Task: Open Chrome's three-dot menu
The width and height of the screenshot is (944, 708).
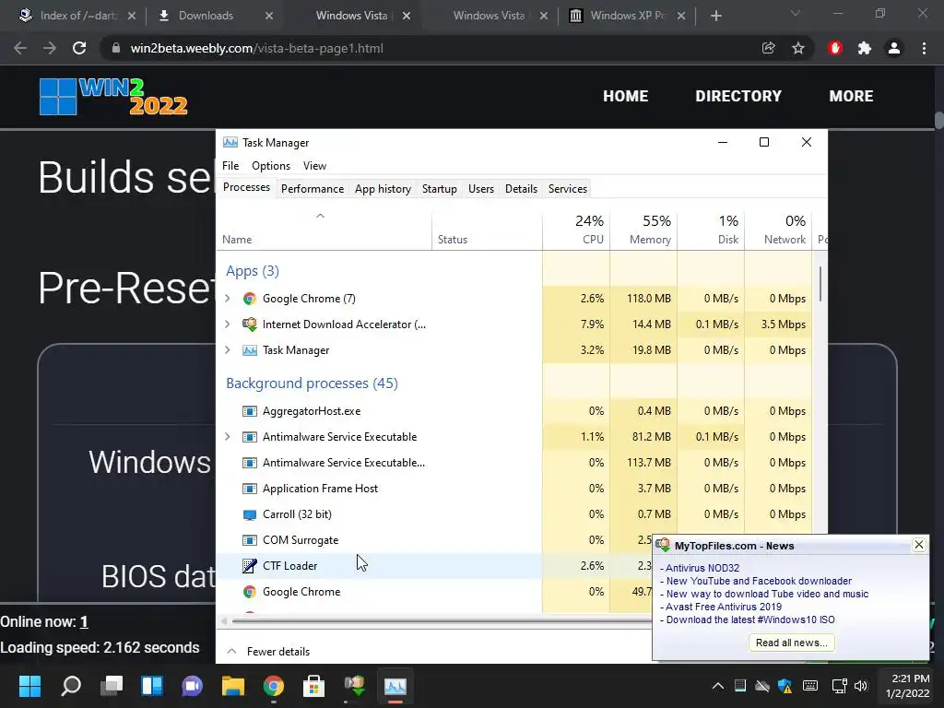Action: coord(924,48)
